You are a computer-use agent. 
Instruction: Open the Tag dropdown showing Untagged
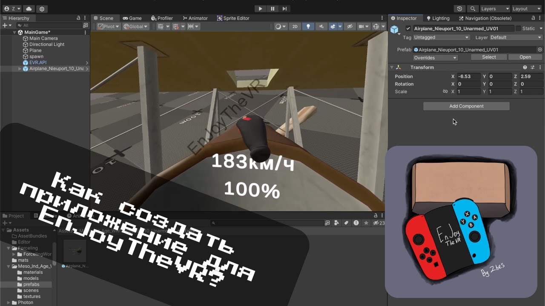[x=441, y=37]
